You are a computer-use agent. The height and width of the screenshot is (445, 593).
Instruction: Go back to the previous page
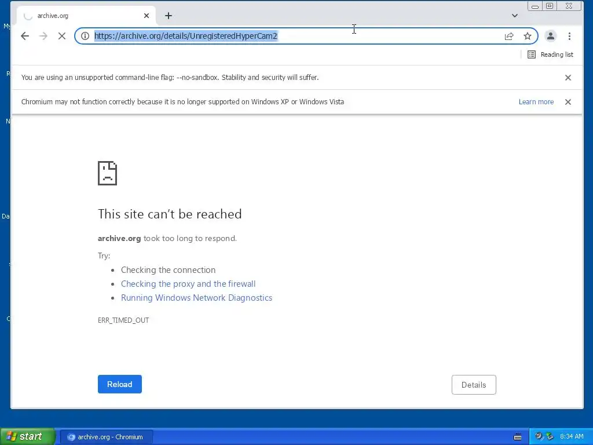click(25, 36)
